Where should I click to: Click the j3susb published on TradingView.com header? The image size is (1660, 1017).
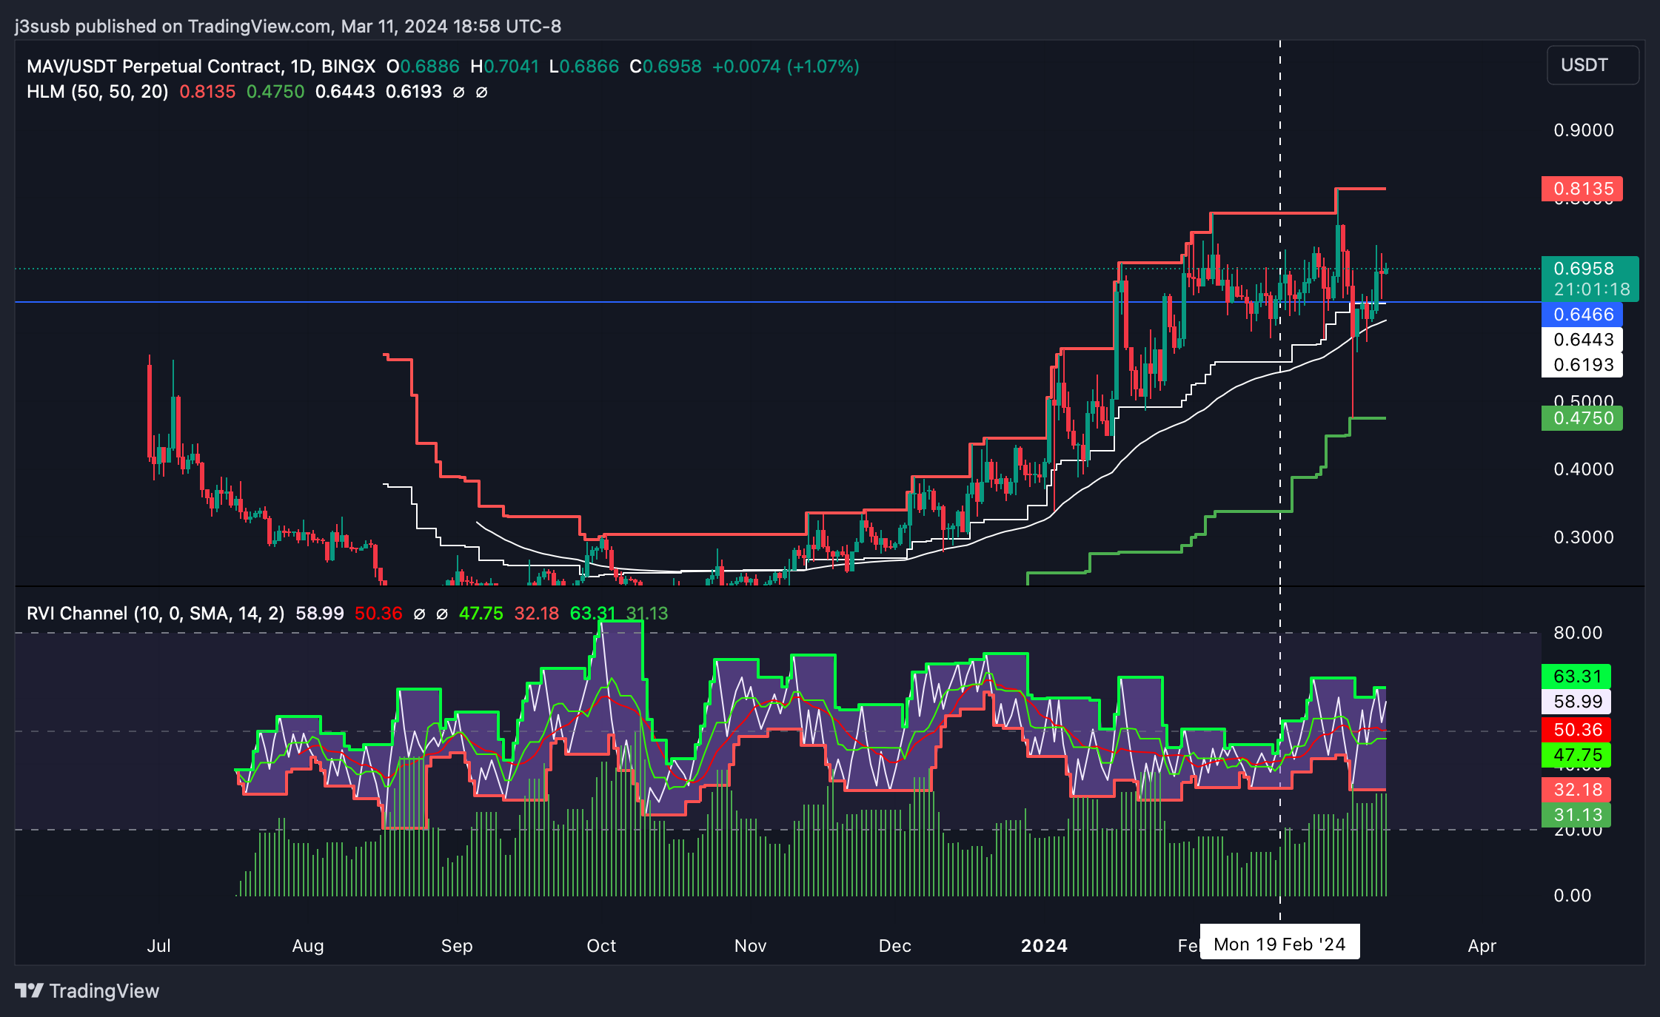[x=288, y=27]
